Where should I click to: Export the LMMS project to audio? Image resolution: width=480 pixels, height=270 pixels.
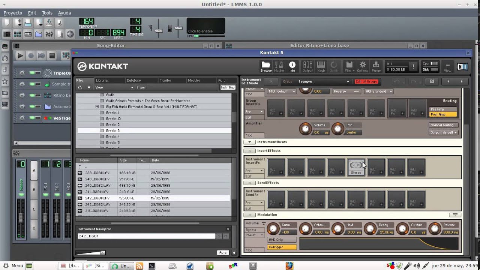pyautogui.click(x=60, y=23)
